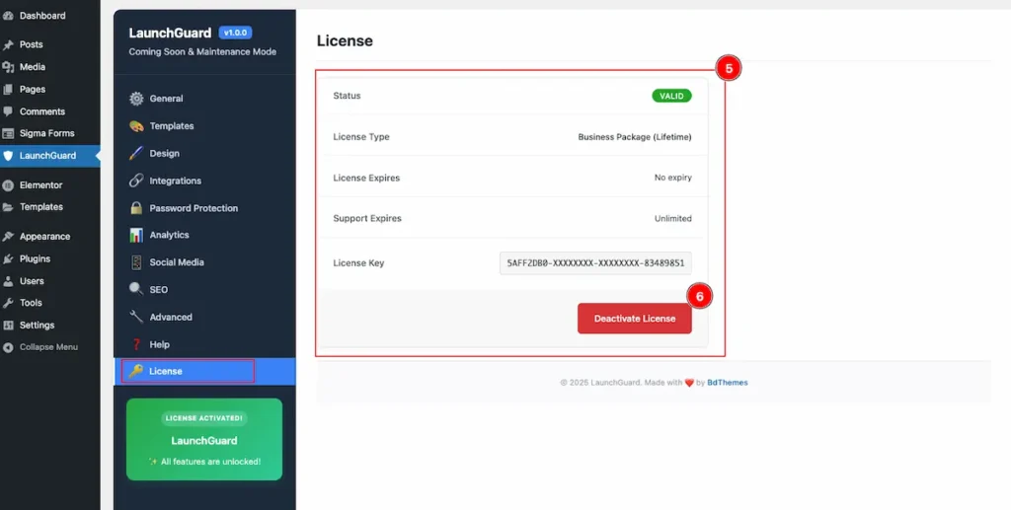Open the BdThemes footer link
This screenshot has height=510, width=1011.
click(728, 383)
